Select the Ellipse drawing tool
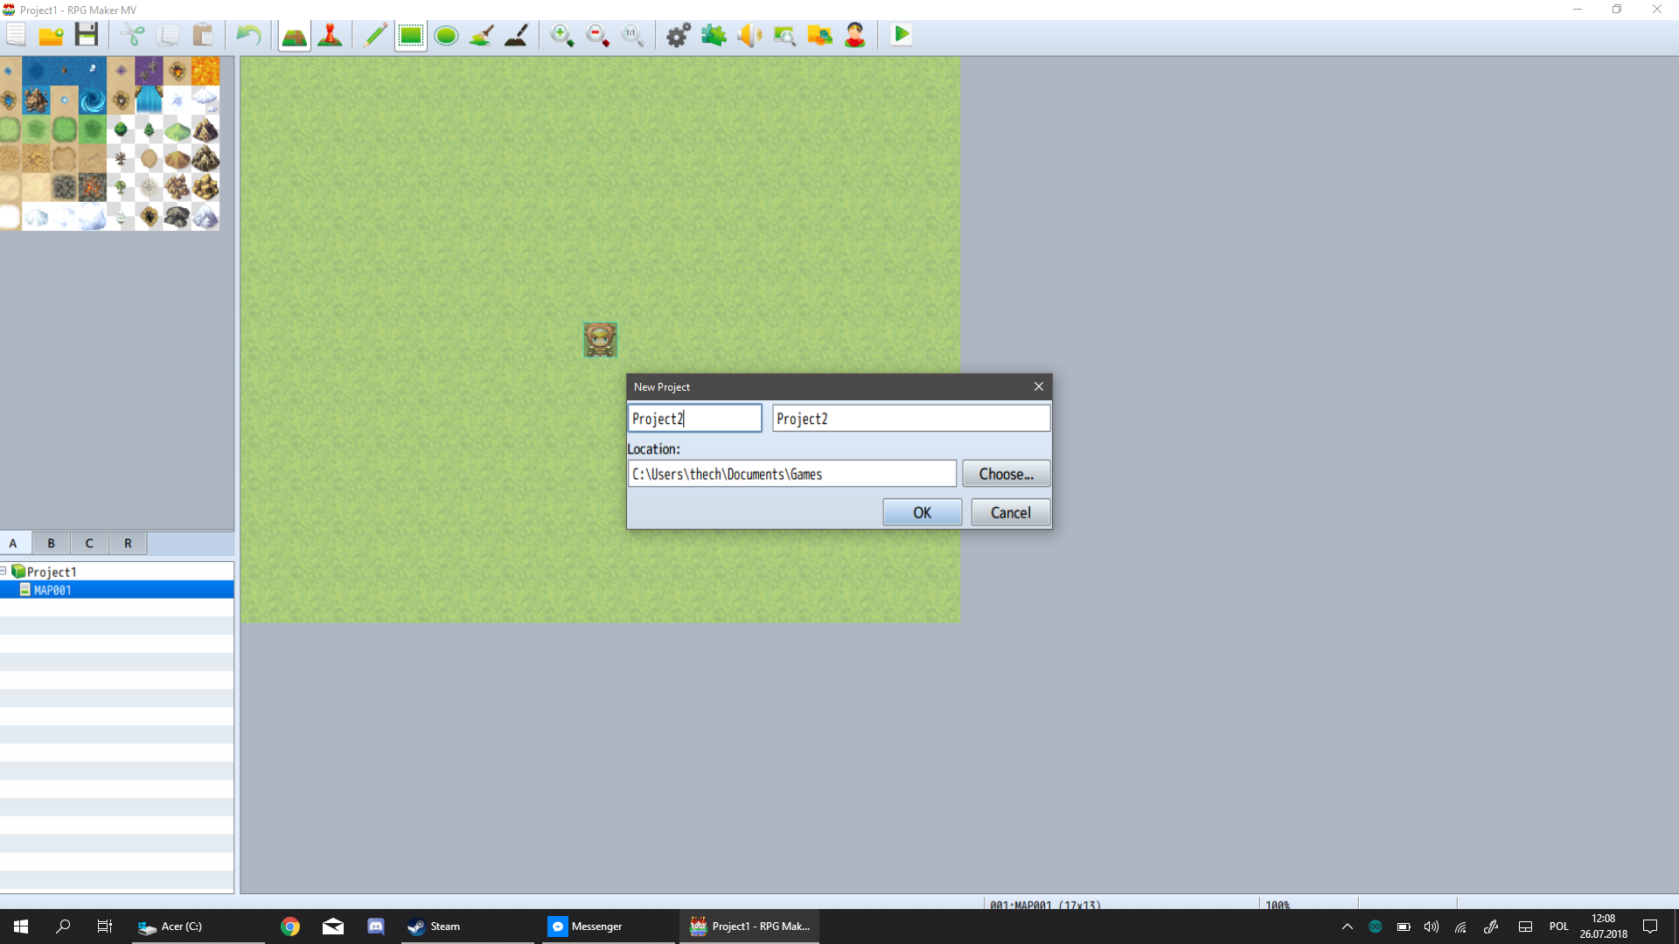 coord(446,36)
